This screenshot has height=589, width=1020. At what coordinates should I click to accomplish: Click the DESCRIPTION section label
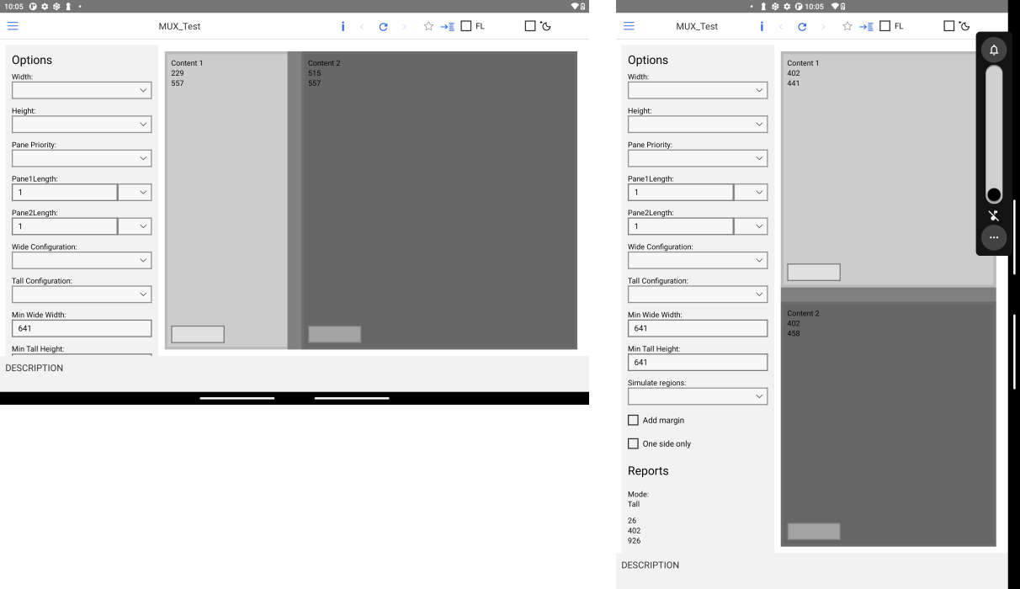34,368
